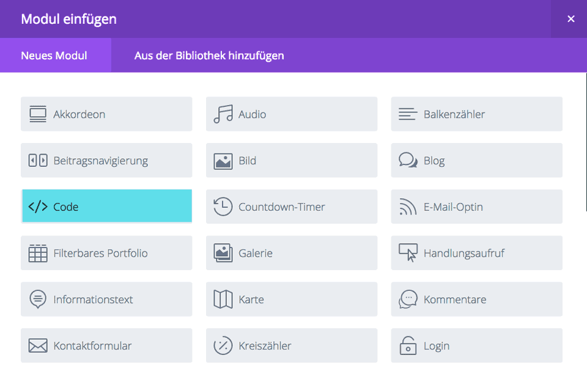The image size is (587, 371).
Task: Click the speech bubbles icon for Blog
Action: 408,160
